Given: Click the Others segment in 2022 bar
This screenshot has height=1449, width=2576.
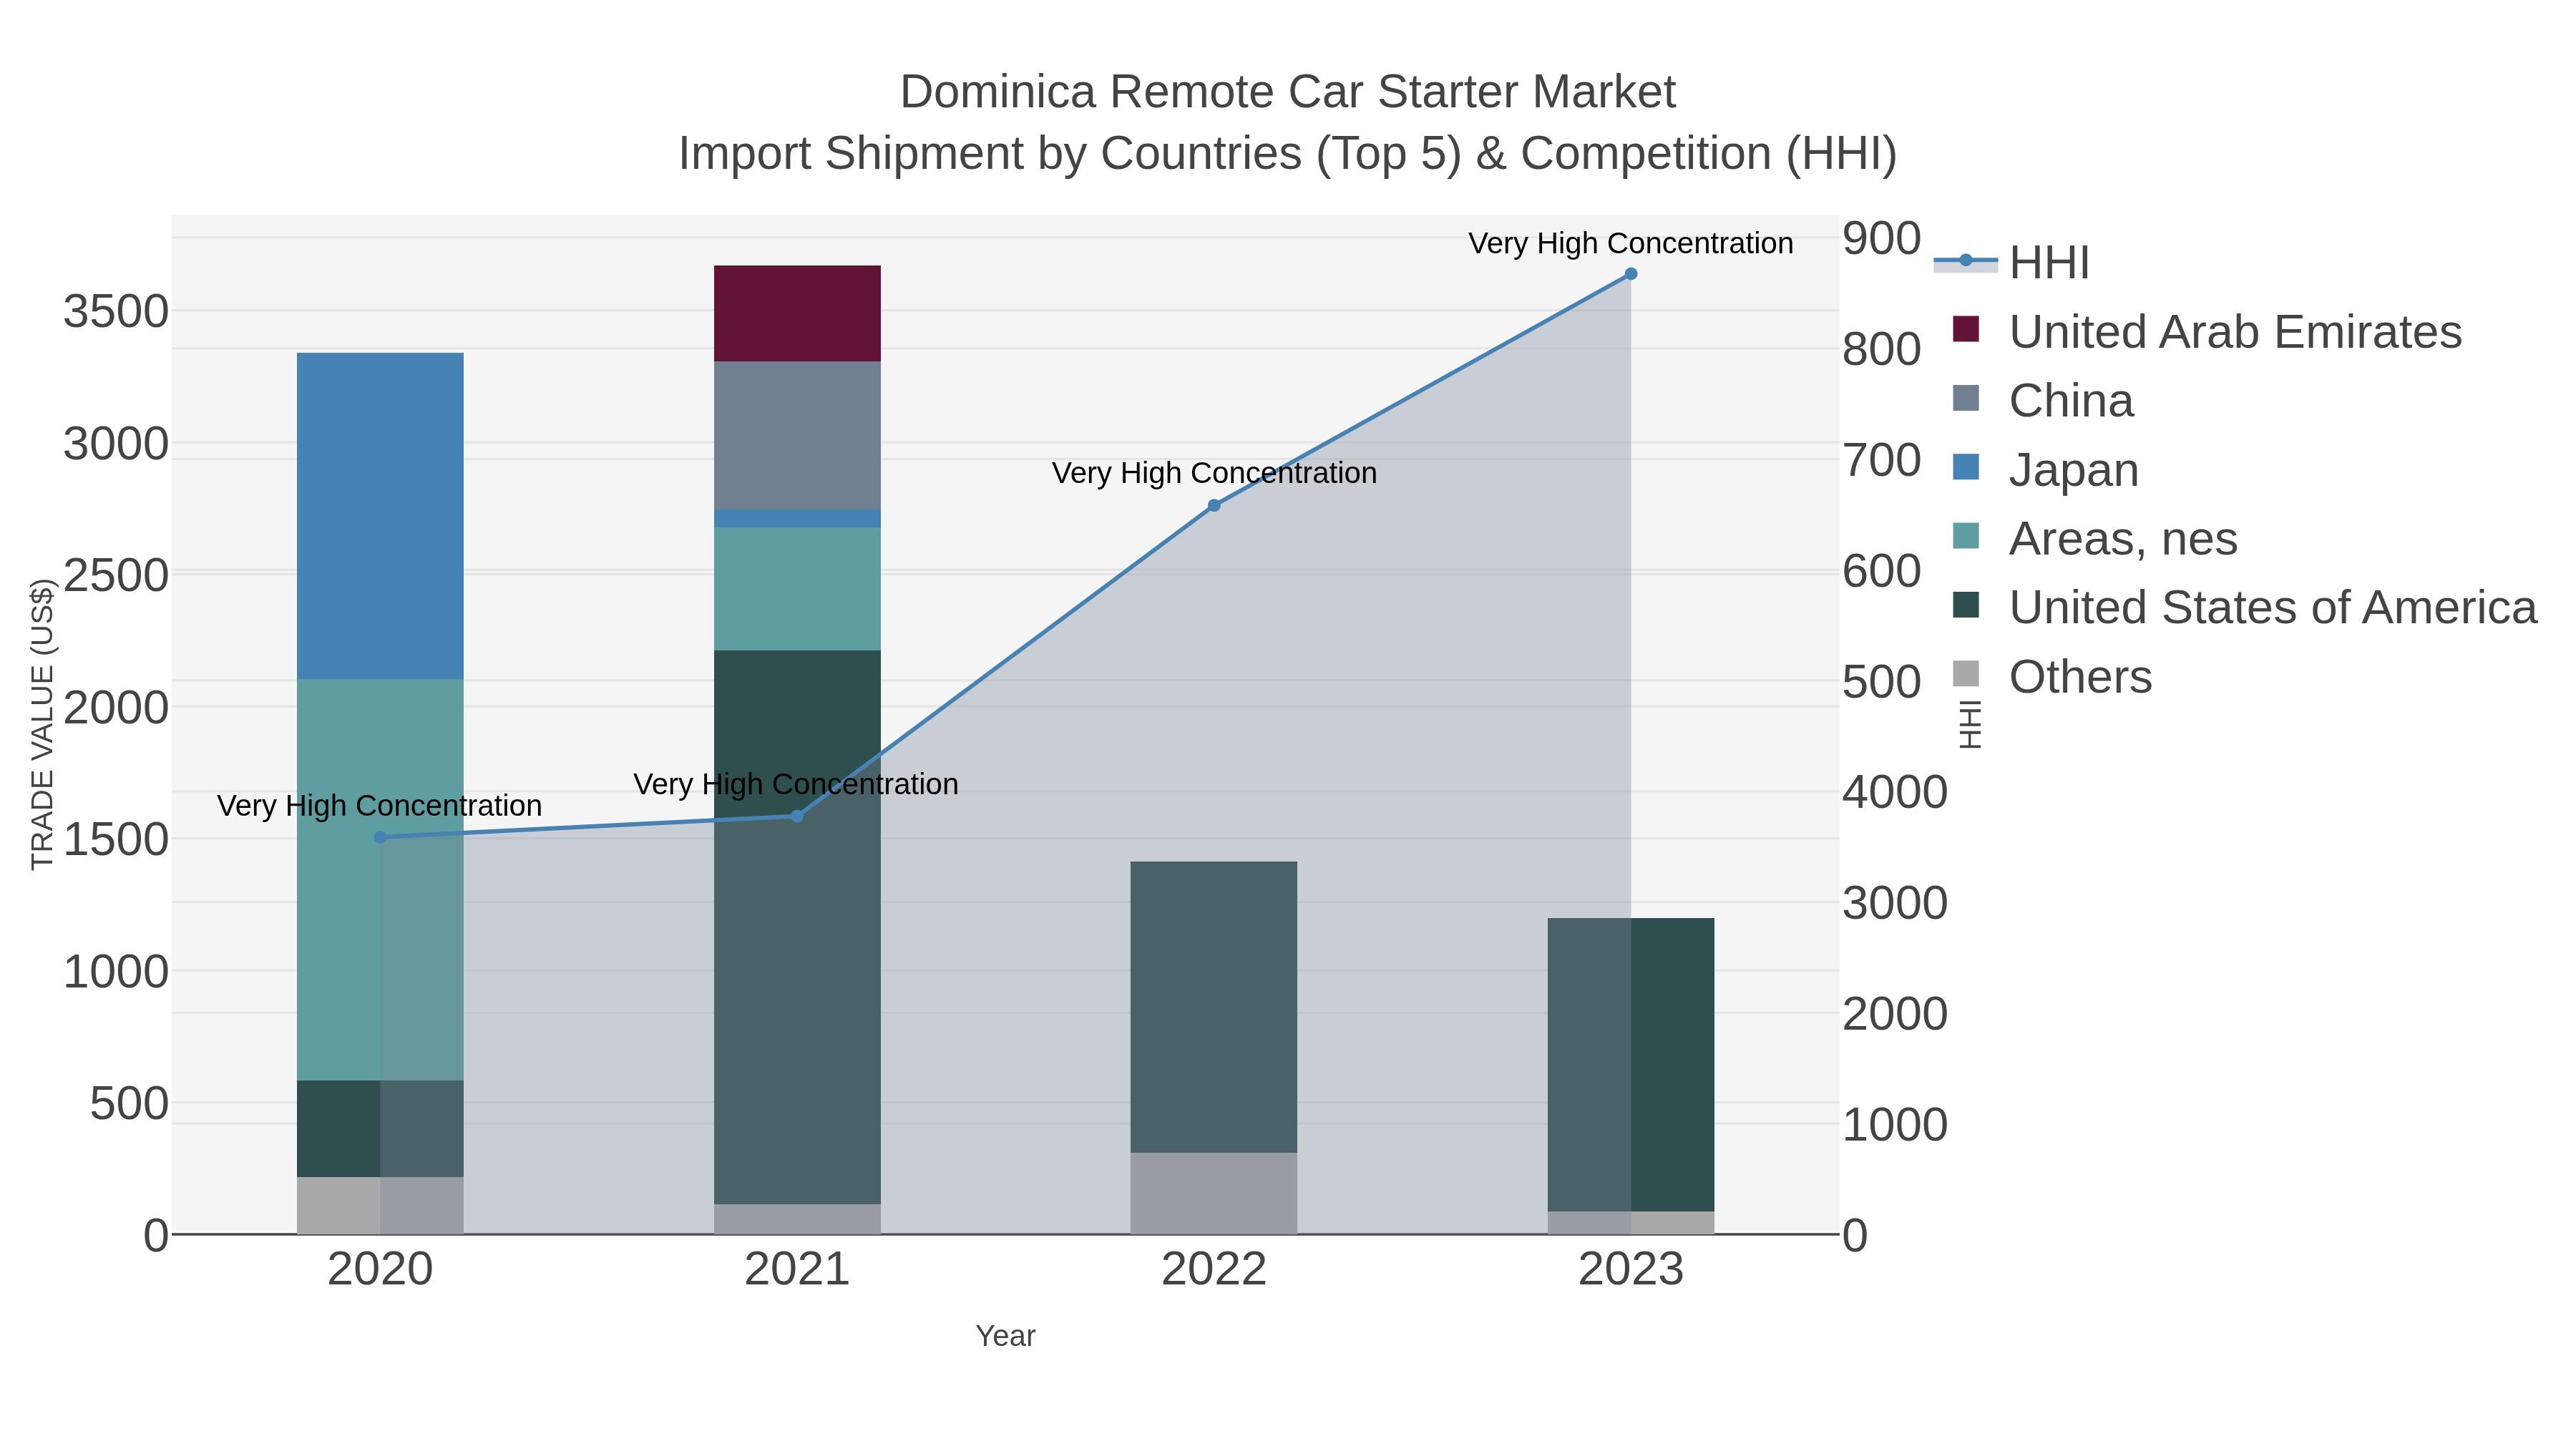Looking at the screenshot, I should click(1214, 1194).
